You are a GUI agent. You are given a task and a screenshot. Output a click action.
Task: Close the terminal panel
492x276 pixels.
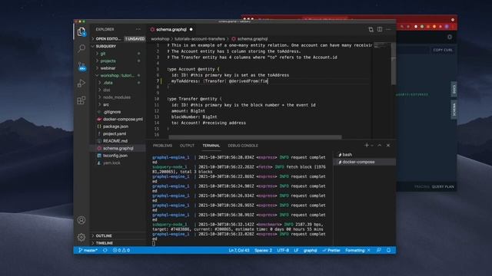tap(388, 146)
